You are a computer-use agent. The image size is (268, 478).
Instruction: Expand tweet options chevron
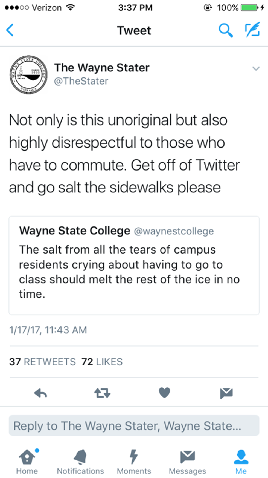tap(256, 68)
